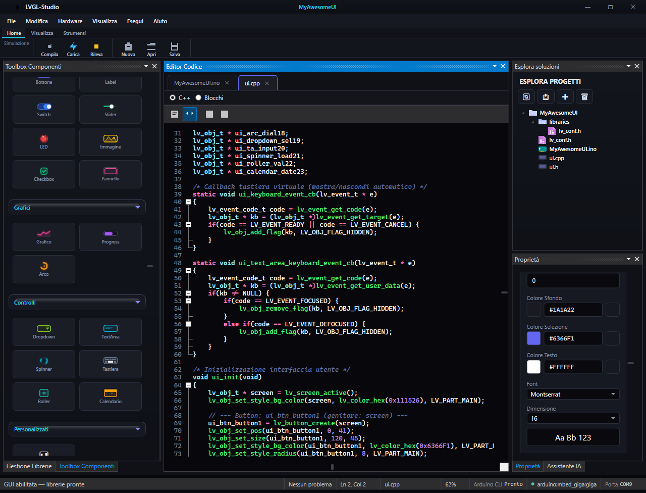This screenshot has width=646, height=493.
Task: Open the Assistente IA tab
Action: pos(564,466)
